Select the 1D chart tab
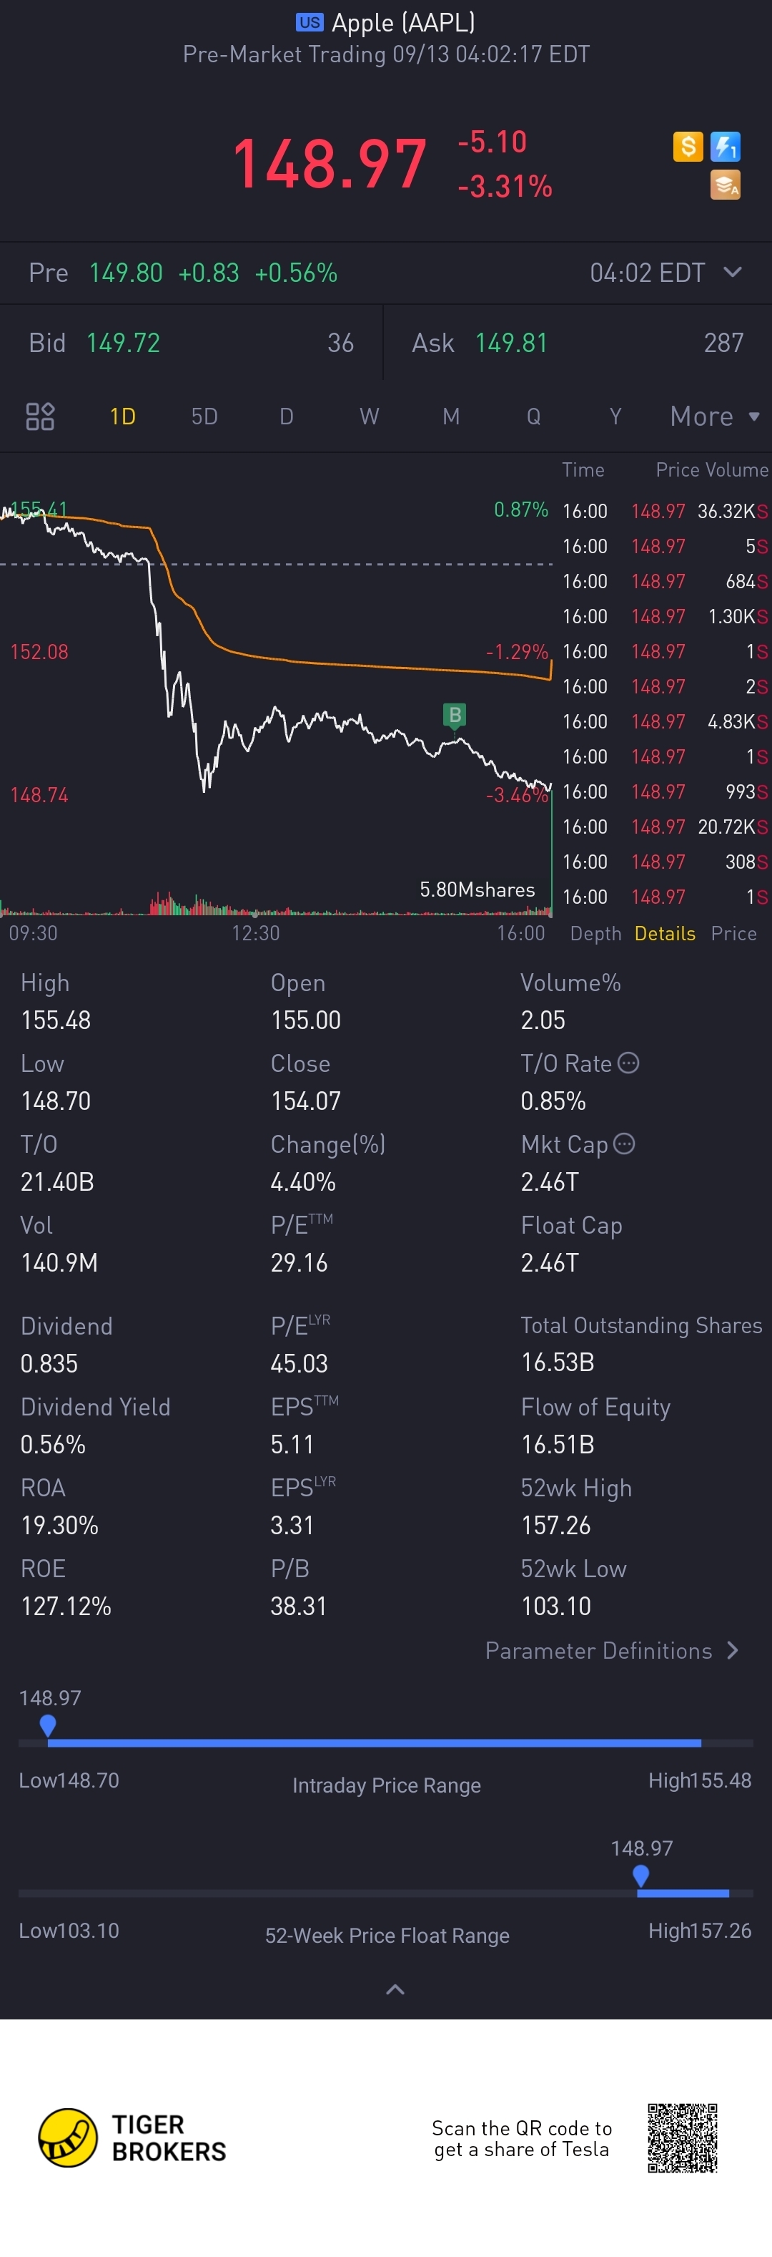 click(122, 416)
